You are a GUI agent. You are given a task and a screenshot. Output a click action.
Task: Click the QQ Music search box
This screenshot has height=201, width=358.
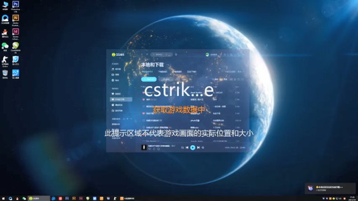click(161, 55)
